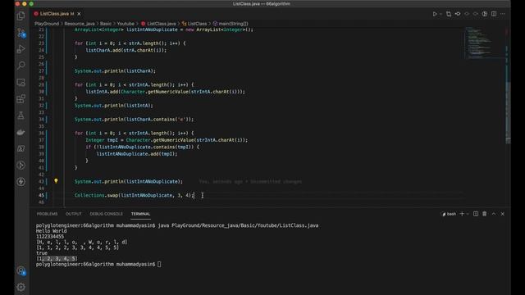Close the terminal panel
Viewport: 525px width, 295px height.
503,214
